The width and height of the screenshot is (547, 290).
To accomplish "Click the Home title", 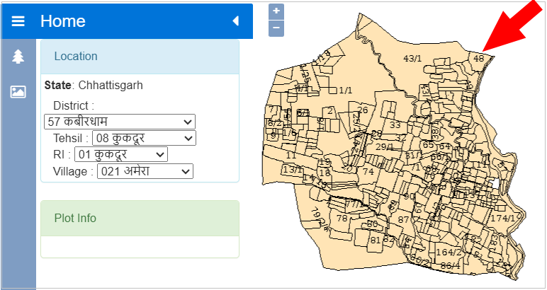I will tap(63, 21).
